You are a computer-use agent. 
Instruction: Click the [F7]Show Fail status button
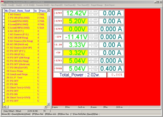click(38, 114)
